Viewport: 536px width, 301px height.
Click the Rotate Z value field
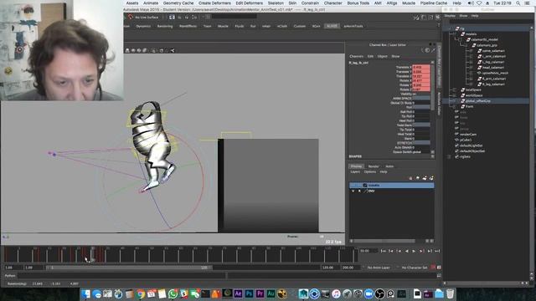421,89
